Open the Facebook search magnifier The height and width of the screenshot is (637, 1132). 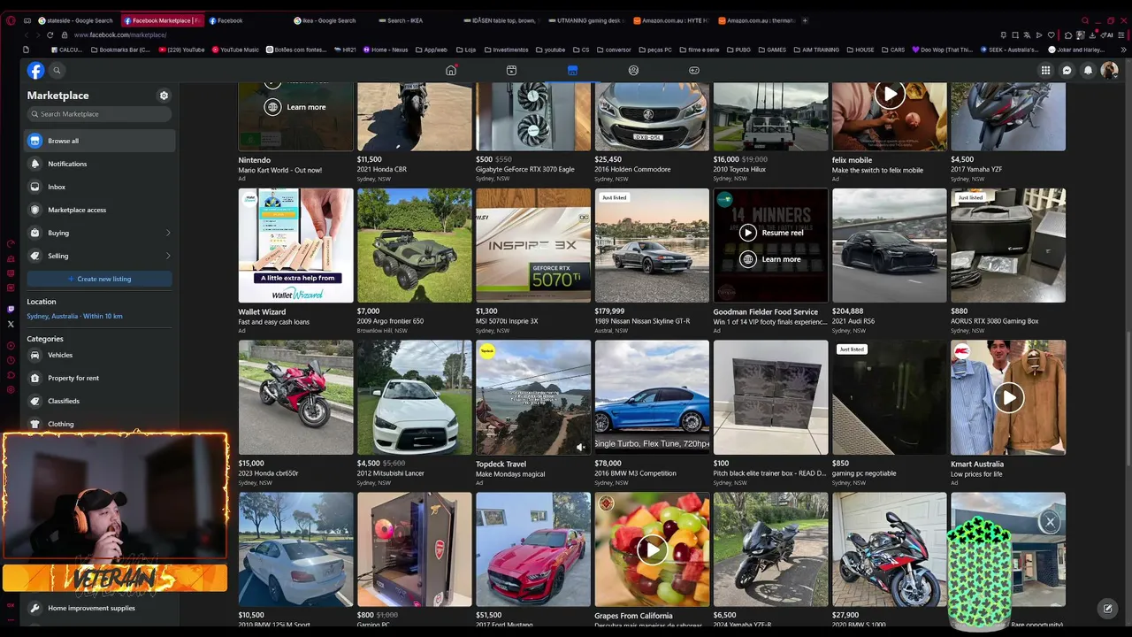[x=57, y=71]
